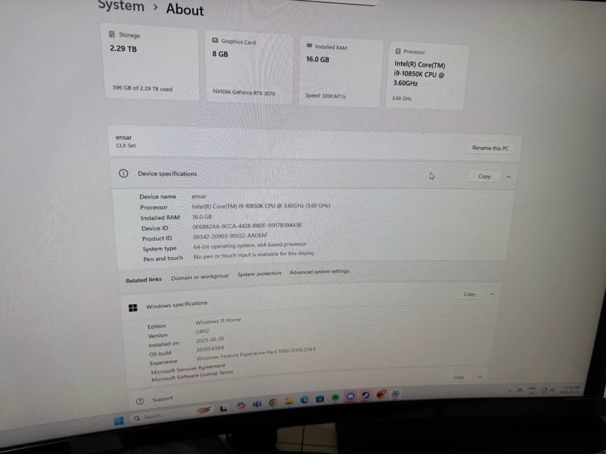Open Advanced system settings link
The height and width of the screenshot is (454, 606).
coord(319,272)
